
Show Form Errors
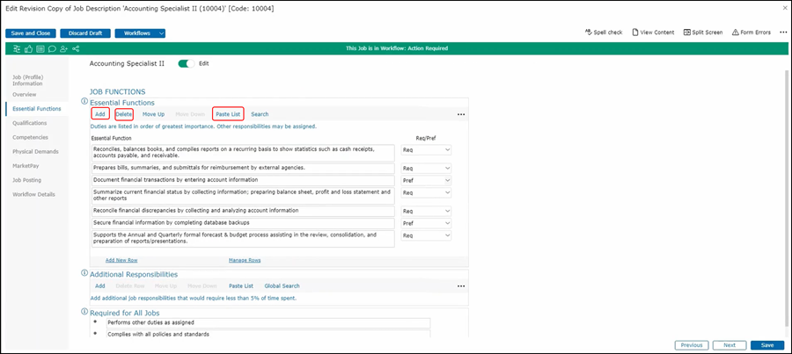click(750, 33)
